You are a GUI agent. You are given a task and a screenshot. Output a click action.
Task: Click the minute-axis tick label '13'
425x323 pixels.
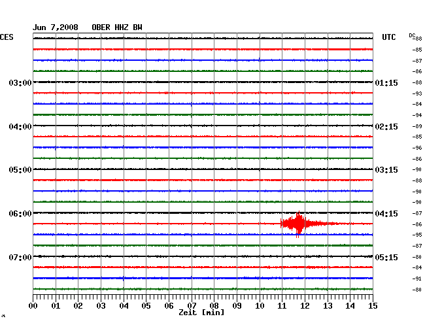coord(328,306)
